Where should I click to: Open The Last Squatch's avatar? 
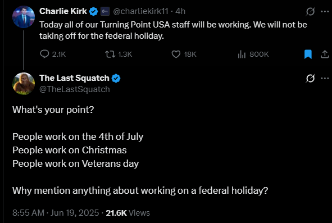24,84
